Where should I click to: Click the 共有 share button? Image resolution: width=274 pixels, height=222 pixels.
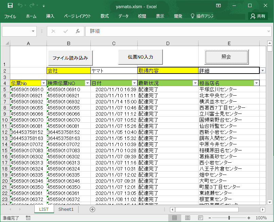[x=258, y=16]
